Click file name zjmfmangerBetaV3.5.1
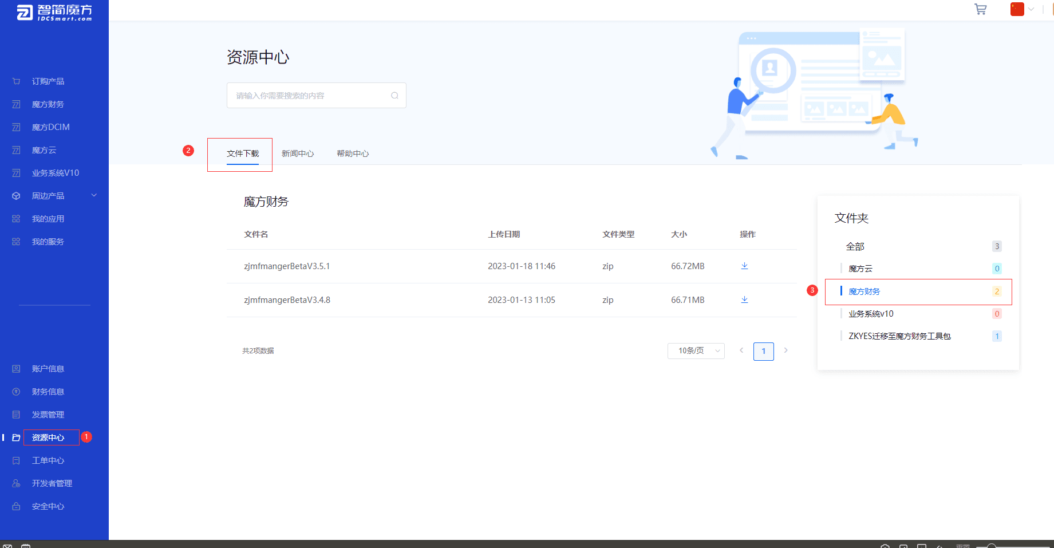The image size is (1054, 548). pos(287,266)
